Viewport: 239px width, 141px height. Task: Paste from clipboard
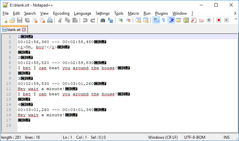[x=75, y=20]
